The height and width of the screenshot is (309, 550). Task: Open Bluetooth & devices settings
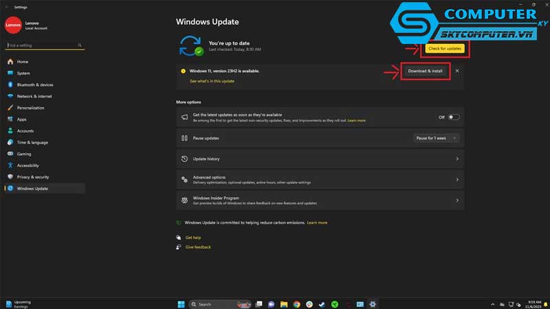coord(34,84)
